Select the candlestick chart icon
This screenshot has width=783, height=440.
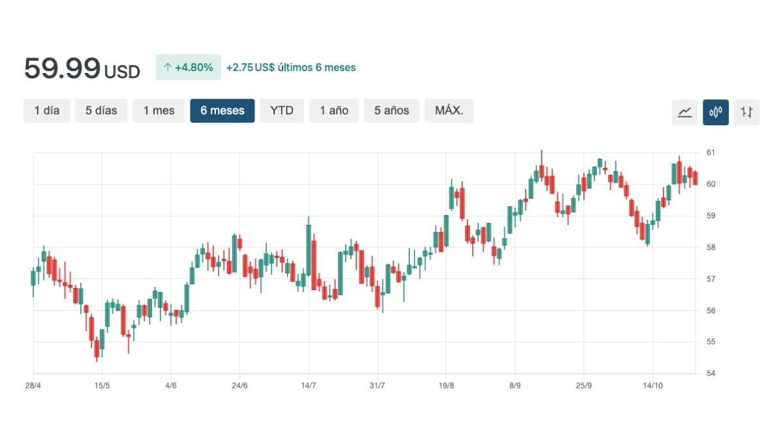[x=716, y=111]
